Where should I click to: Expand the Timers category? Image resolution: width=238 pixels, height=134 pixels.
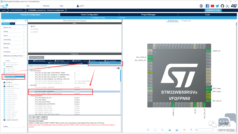coord(14,35)
